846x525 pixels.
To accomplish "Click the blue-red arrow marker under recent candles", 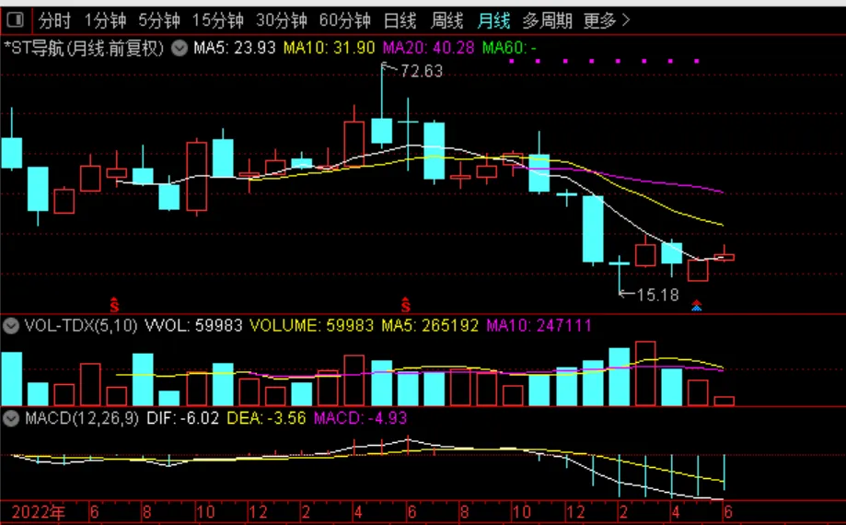I will coord(697,306).
